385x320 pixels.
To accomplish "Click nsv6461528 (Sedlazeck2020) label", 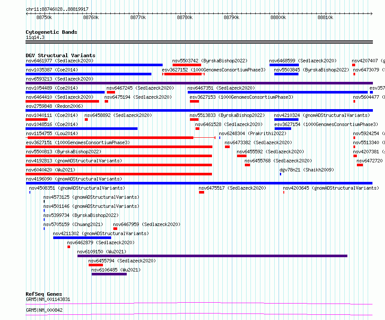I will point(229,124).
